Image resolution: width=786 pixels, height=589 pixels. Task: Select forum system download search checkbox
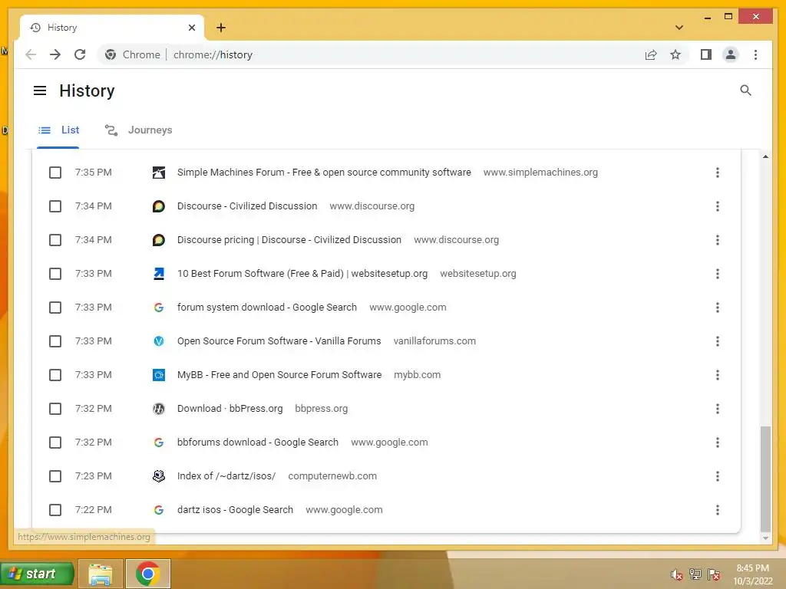click(55, 308)
